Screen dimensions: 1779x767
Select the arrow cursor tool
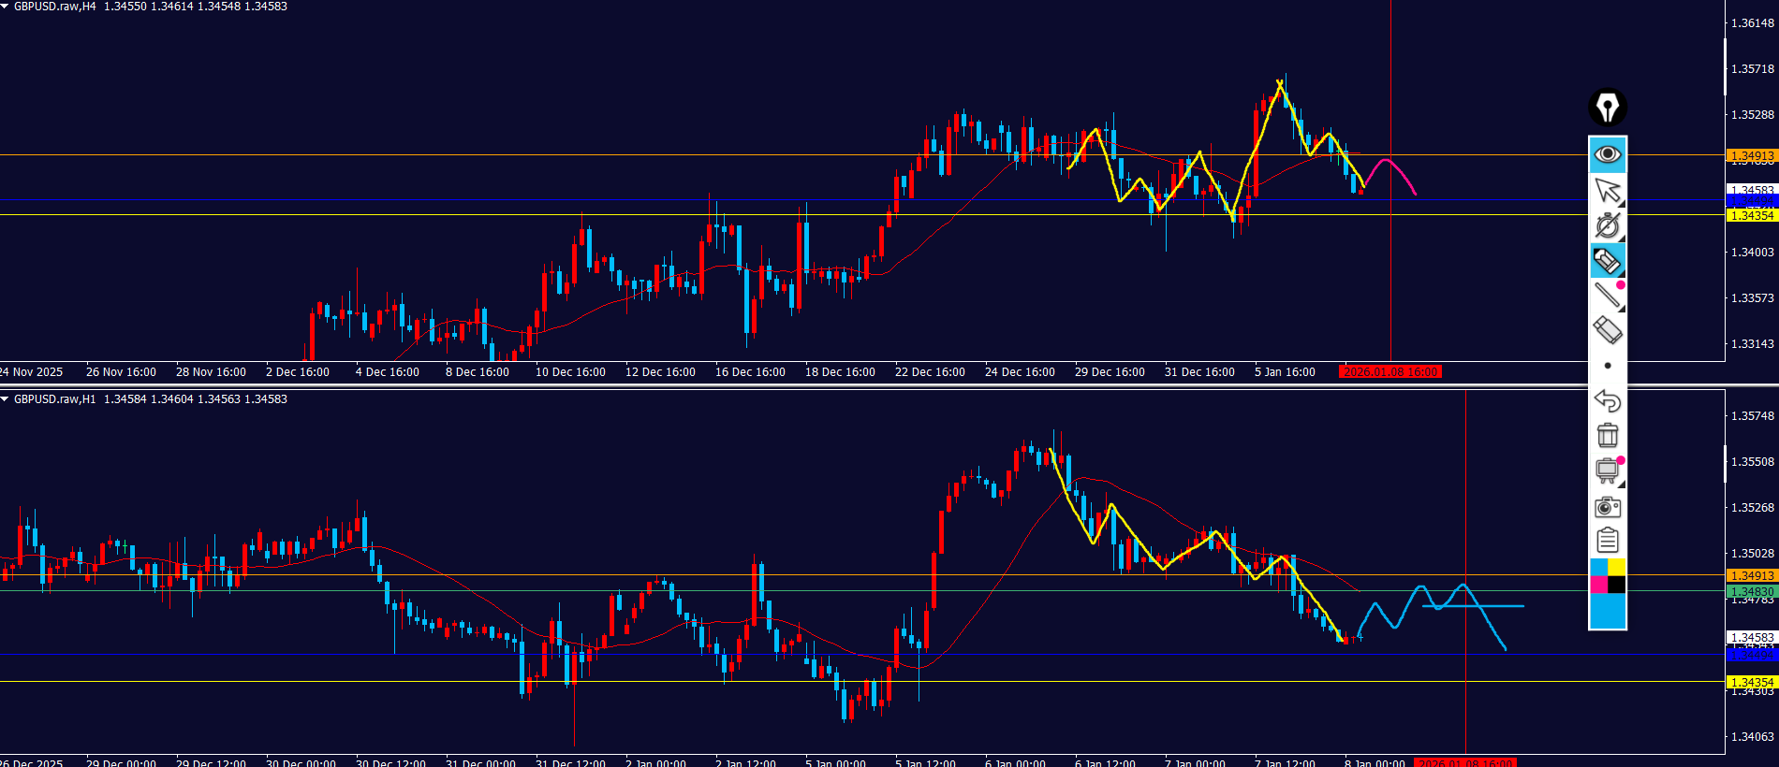[x=1607, y=191]
